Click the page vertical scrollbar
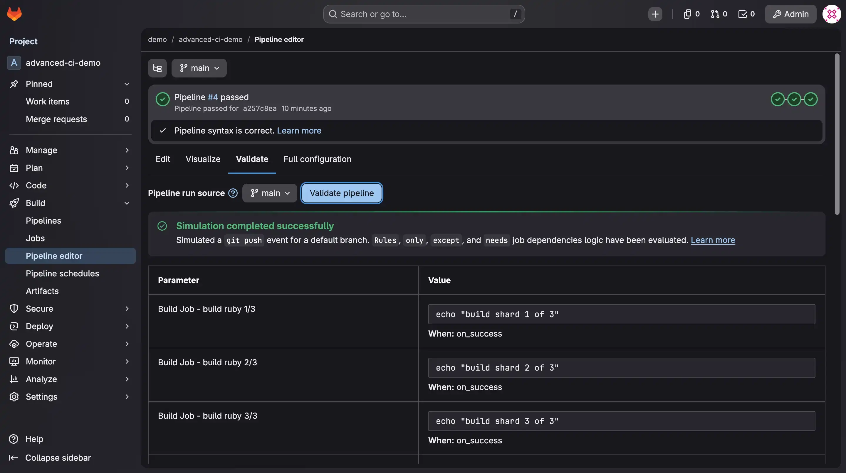This screenshot has width=846, height=473. pos(837,134)
